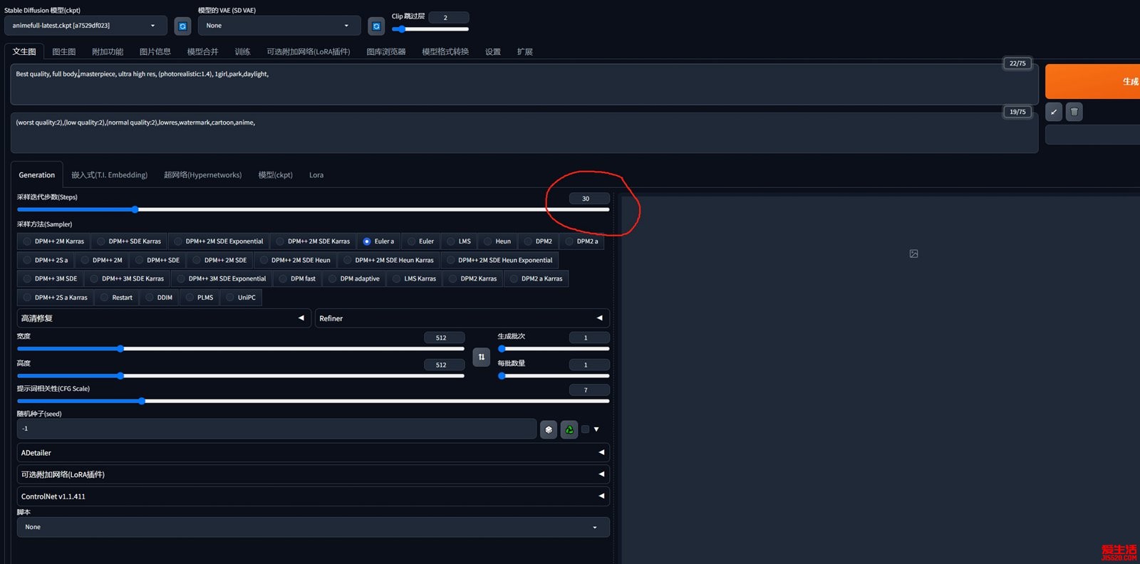Choose the Heun sampler
The image size is (1140, 564).
(497, 241)
